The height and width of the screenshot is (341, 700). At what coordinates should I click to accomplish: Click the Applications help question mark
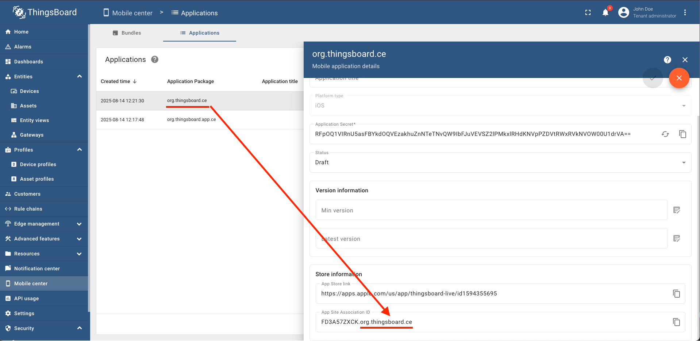(154, 59)
